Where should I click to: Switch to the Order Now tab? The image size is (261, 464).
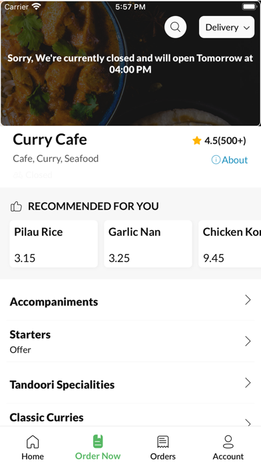(x=98, y=447)
